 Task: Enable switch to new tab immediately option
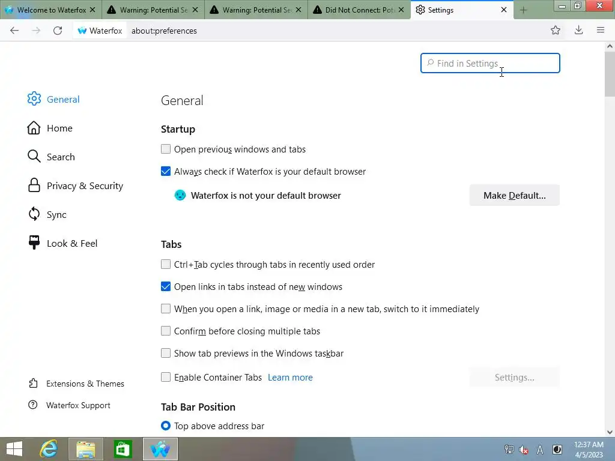click(166, 309)
